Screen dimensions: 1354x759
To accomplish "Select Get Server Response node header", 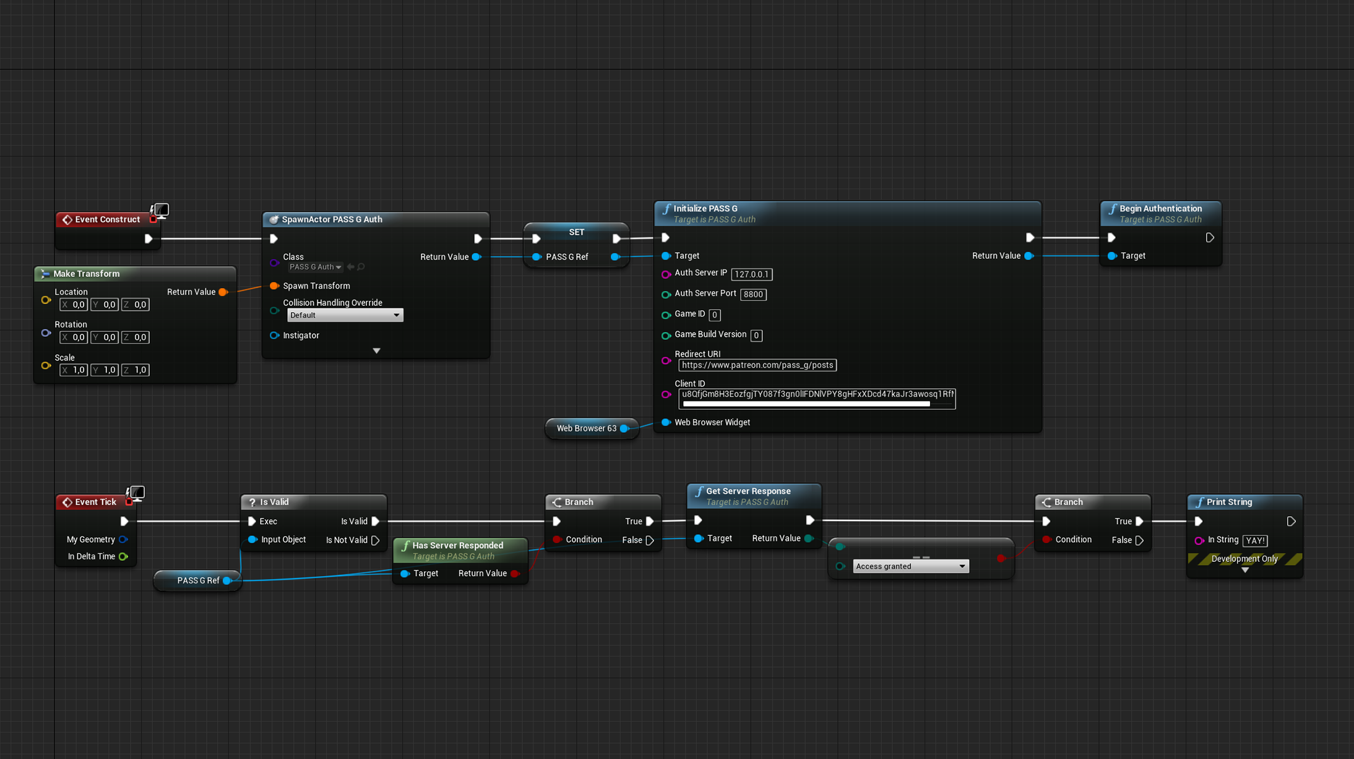I will pyautogui.click(x=754, y=496).
